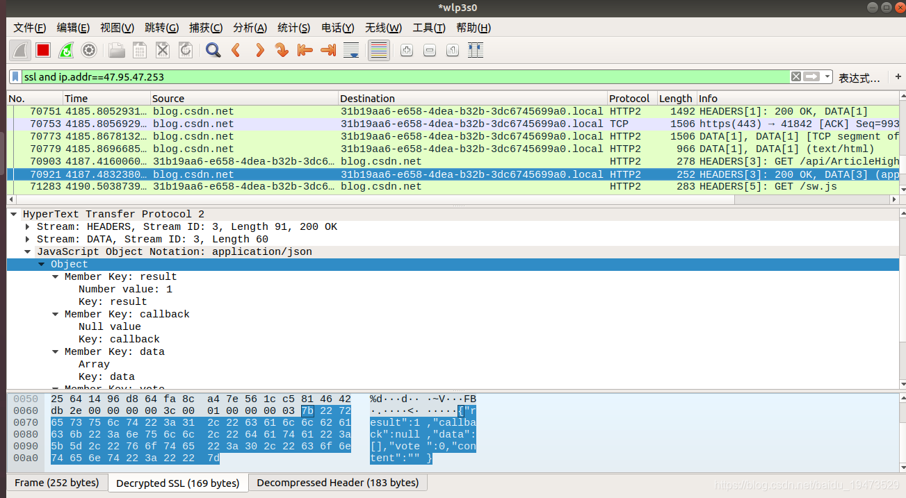Reset zoom with the 1:1 icon

tap(452, 49)
